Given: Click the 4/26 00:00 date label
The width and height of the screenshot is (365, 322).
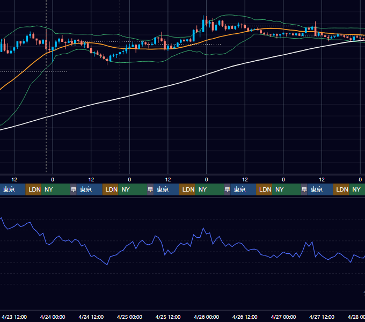Looking at the screenshot, I should click(x=206, y=317).
